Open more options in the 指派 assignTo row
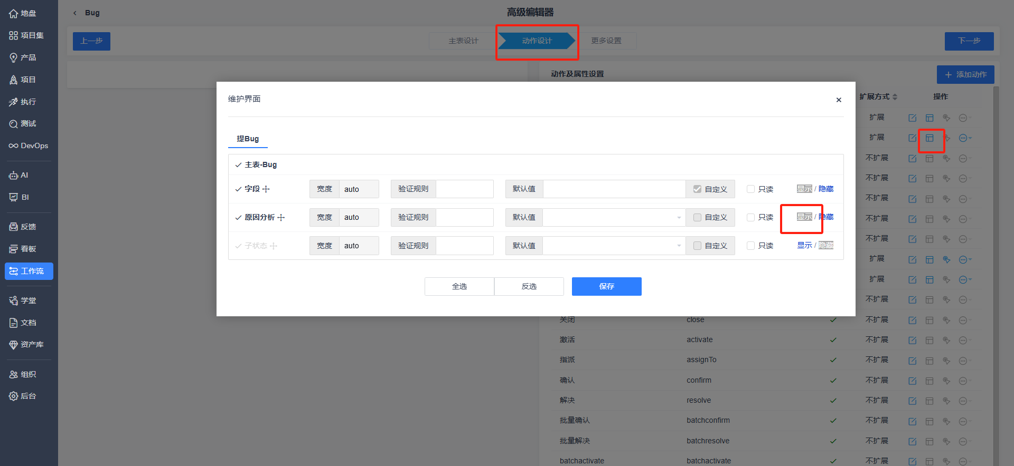 (964, 361)
